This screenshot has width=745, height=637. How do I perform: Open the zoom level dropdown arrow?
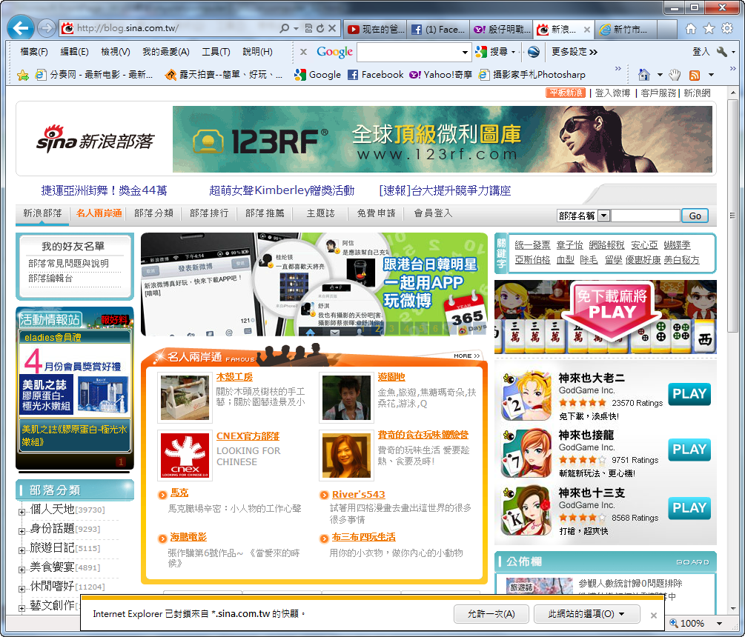(x=719, y=623)
